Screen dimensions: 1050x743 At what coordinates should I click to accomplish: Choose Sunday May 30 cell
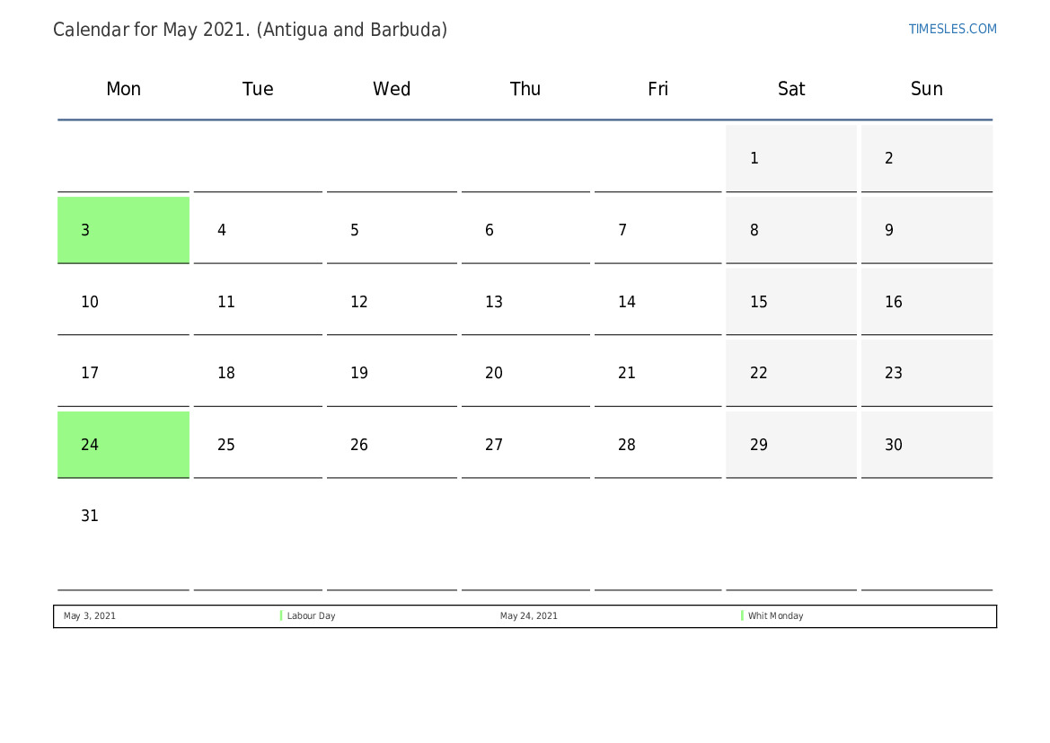(x=926, y=444)
